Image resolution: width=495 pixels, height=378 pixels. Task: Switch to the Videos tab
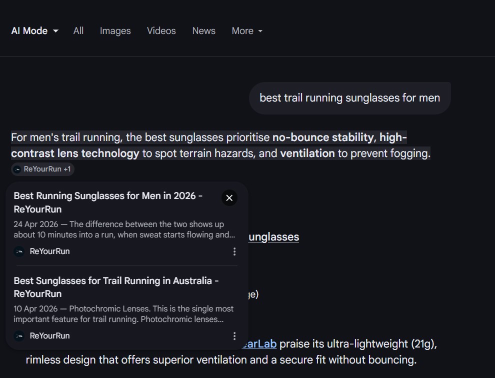[161, 30]
